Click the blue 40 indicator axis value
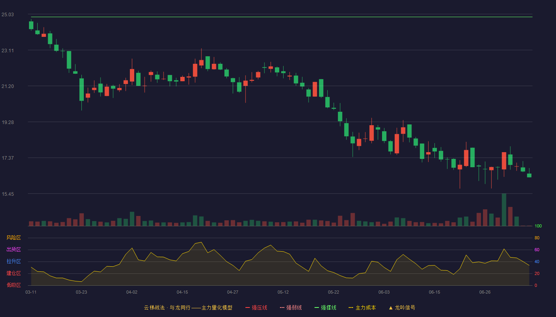 point(537,262)
